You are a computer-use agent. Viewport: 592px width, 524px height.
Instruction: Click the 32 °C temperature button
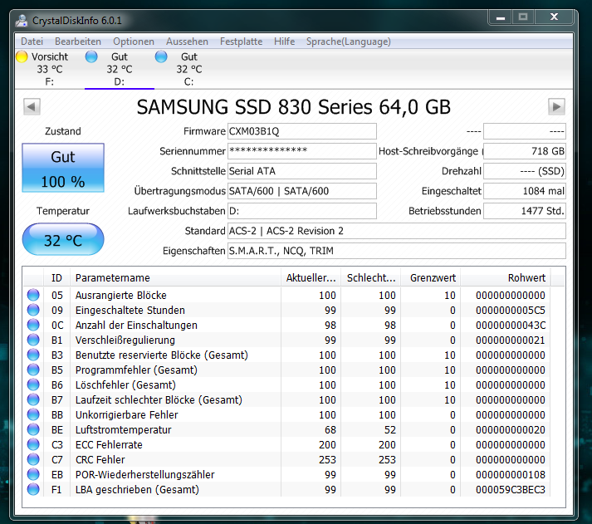tap(63, 239)
